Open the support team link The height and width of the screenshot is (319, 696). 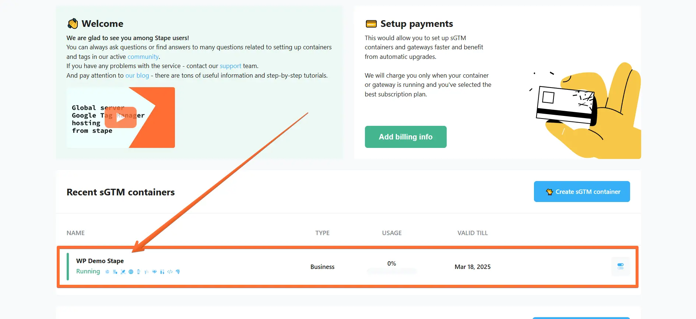click(x=230, y=66)
